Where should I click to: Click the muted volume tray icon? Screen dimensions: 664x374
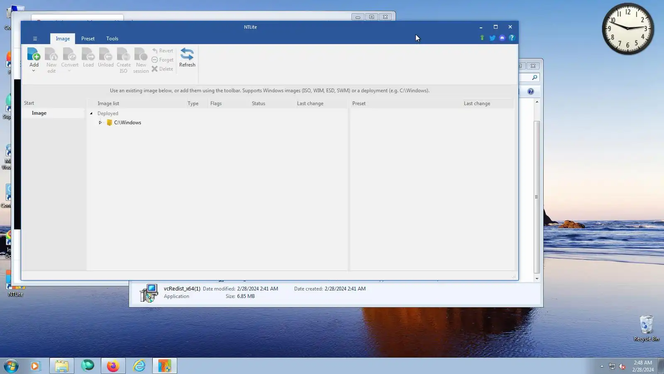[x=622, y=366]
